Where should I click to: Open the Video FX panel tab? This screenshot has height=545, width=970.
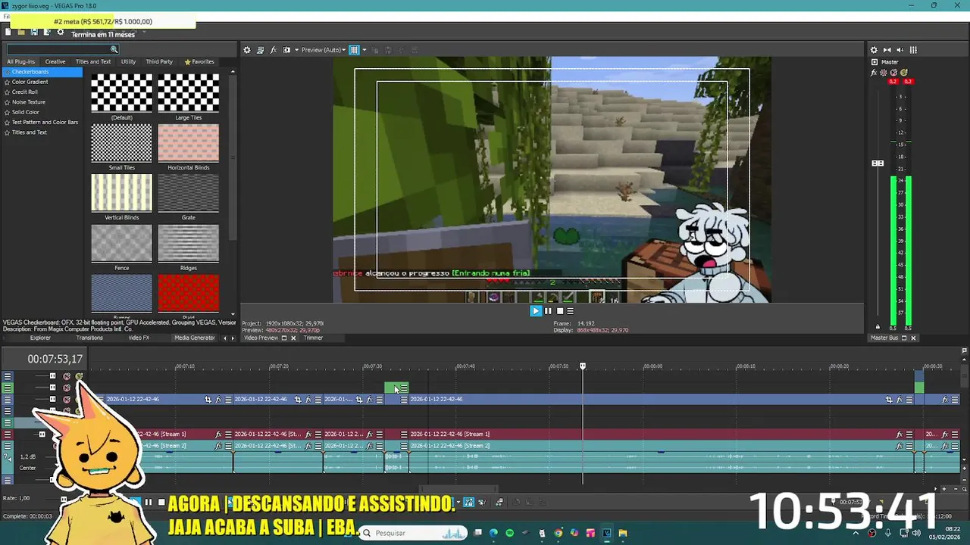[x=139, y=338]
